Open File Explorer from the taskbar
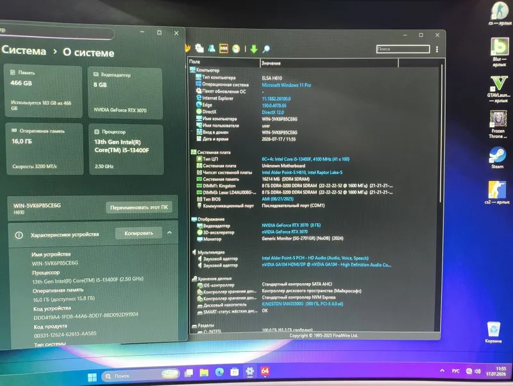The height and width of the screenshot is (386, 513). pyautogui.click(x=204, y=373)
